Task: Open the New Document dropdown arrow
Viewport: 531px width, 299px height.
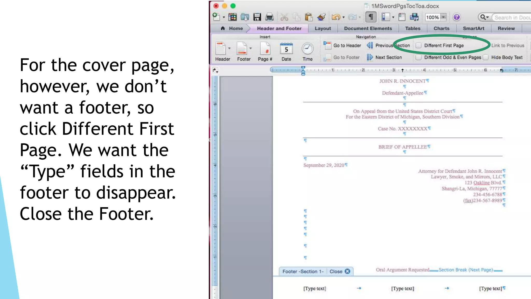Action: [x=224, y=18]
